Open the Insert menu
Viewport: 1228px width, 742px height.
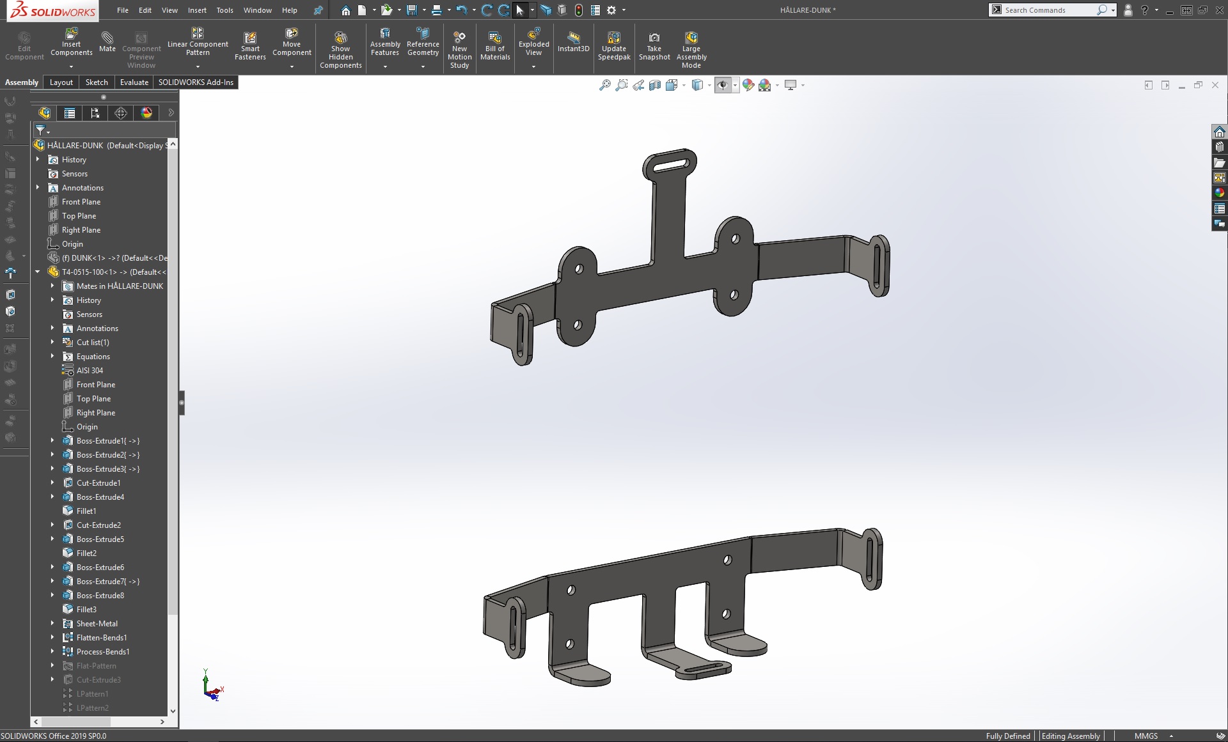[x=197, y=10]
